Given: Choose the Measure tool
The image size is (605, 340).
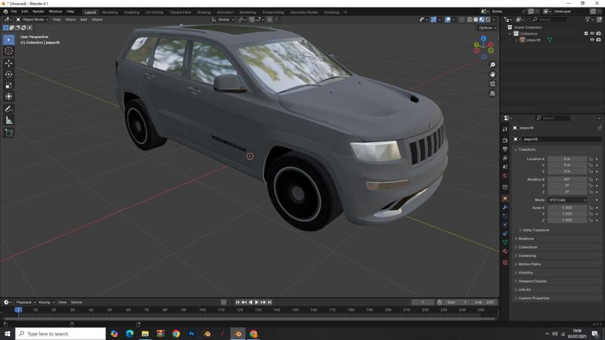Looking at the screenshot, I should tap(9, 121).
